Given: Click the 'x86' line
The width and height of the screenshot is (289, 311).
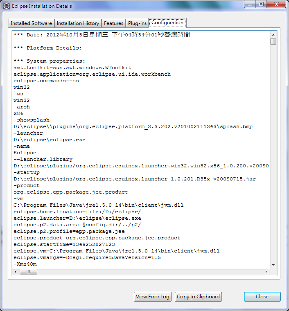Looking at the screenshot, I should pyautogui.click(x=18, y=113).
